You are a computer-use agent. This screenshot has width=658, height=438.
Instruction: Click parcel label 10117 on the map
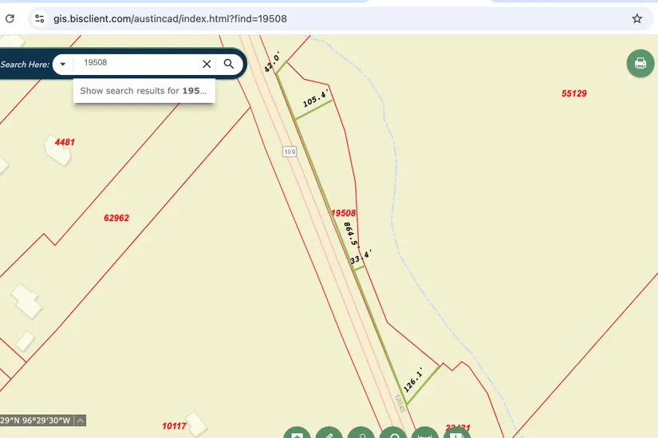174,426
